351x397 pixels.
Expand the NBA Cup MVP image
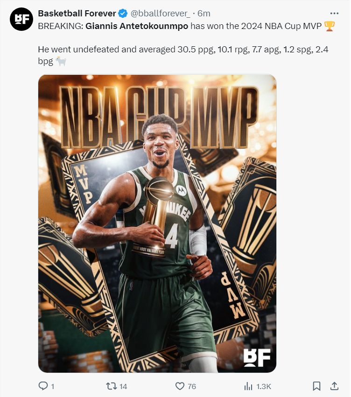(x=157, y=224)
